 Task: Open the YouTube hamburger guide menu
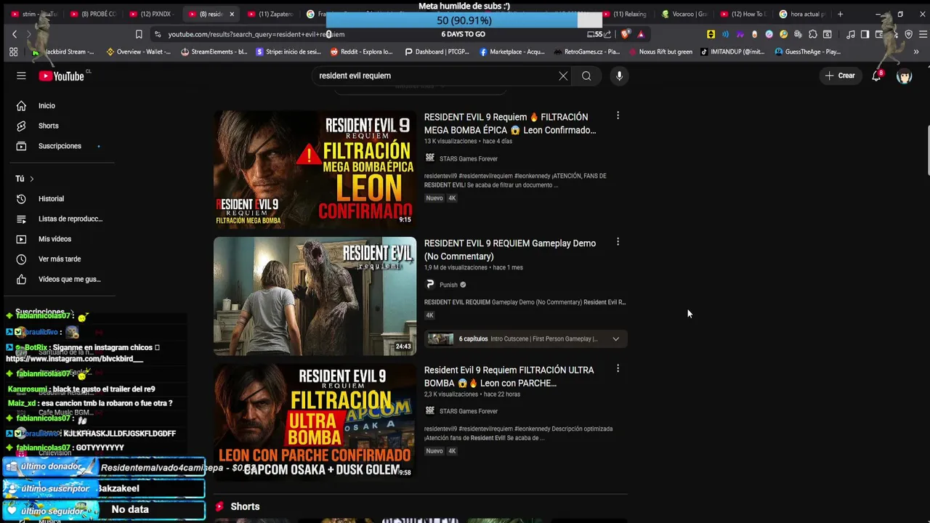21,76
